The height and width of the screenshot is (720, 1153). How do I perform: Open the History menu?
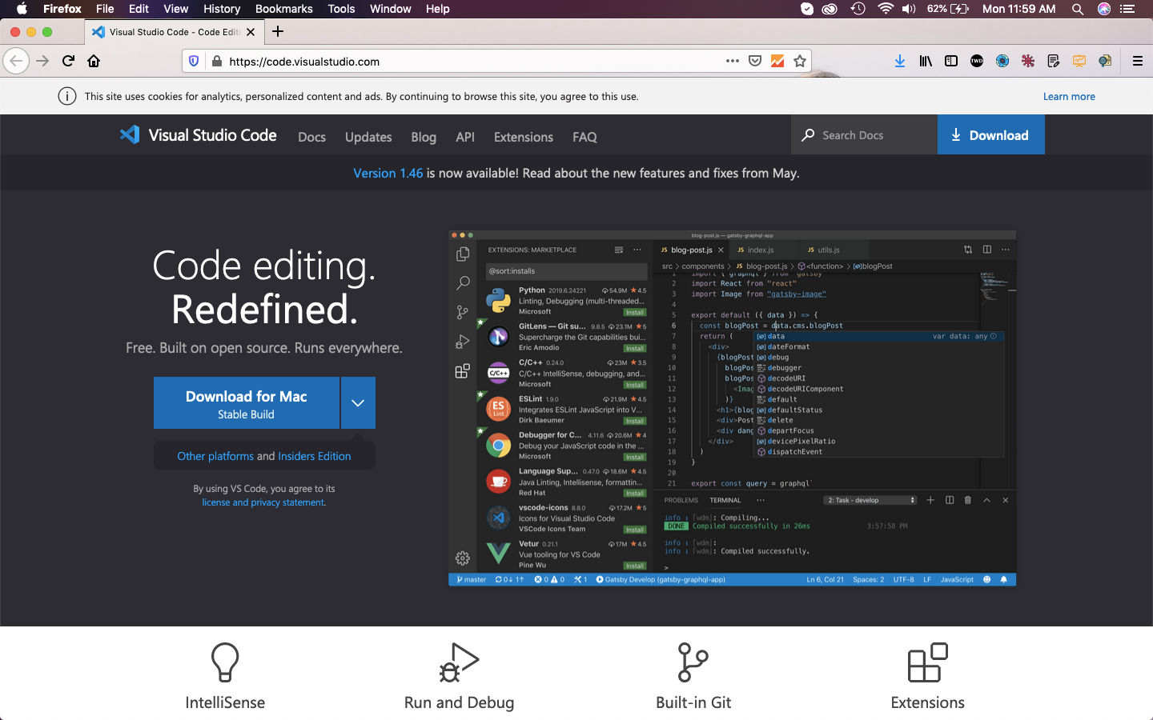pos(222,9)
